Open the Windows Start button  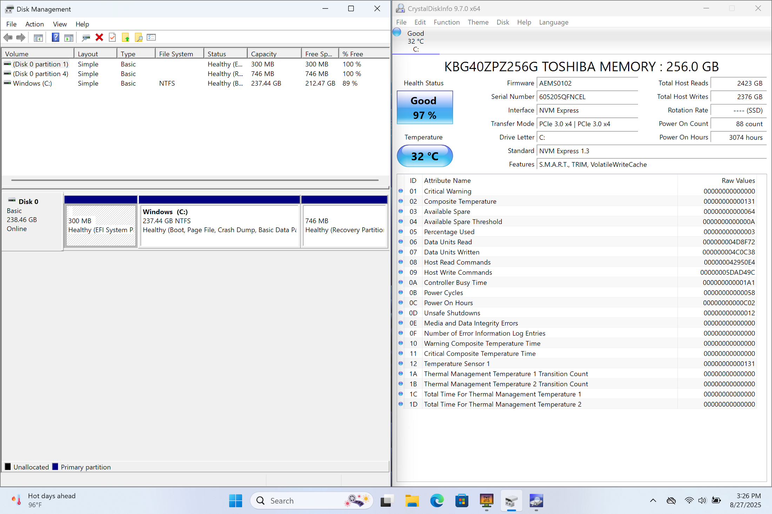(235, 501)
